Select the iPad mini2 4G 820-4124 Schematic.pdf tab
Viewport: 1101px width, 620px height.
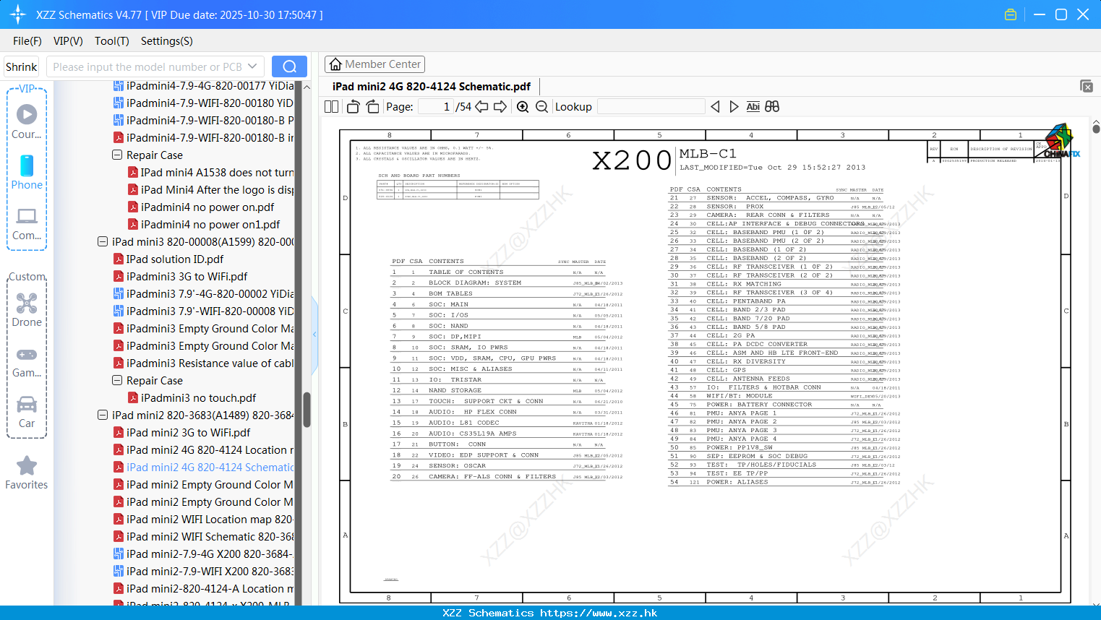(x=432, y=86)
